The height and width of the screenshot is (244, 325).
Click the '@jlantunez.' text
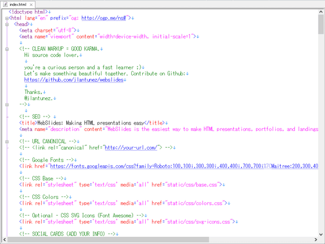pos(38,98)
